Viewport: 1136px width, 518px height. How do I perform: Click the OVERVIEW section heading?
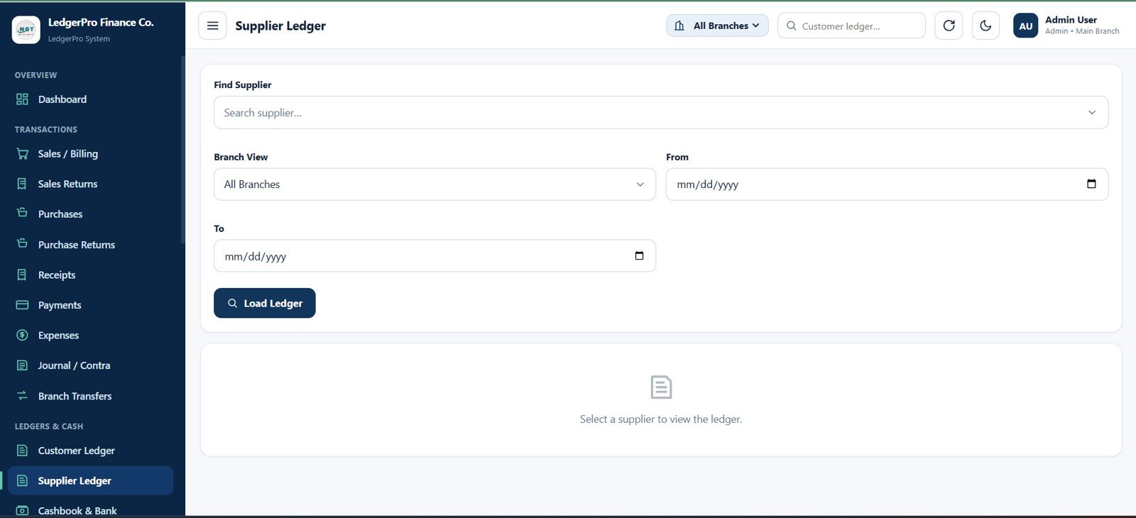(35, 75)
